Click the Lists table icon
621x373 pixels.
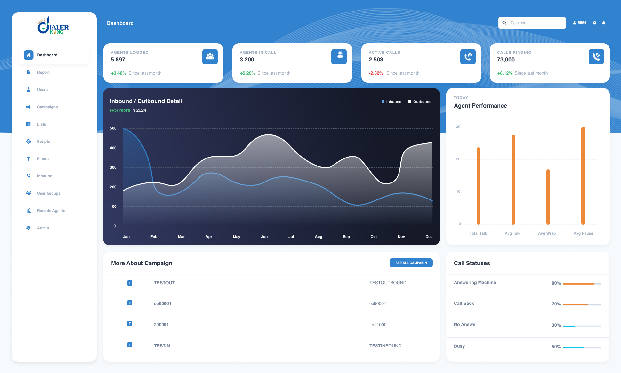coord(28,124)
